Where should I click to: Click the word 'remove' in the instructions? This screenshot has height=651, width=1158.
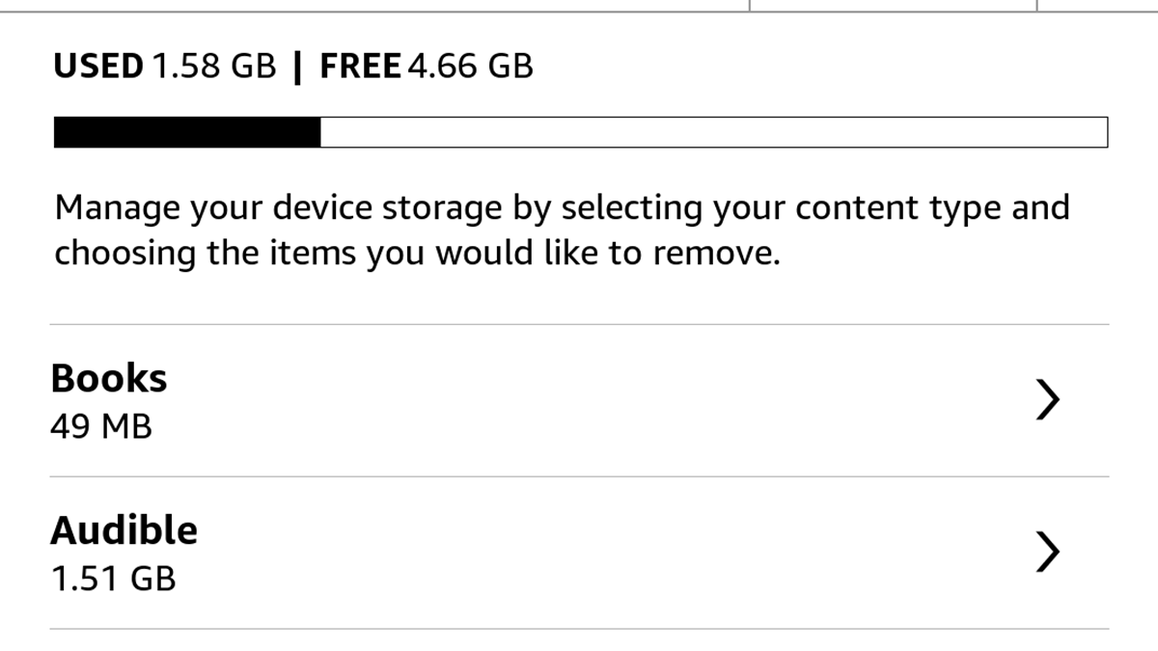coord(713,254)
